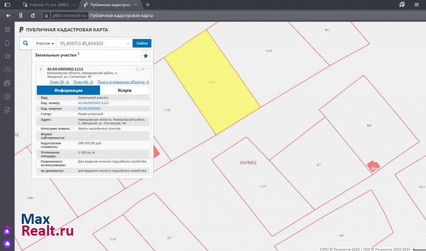Clear the search field with X icon
Screen dimensions: 426x251
click(128, 43)
